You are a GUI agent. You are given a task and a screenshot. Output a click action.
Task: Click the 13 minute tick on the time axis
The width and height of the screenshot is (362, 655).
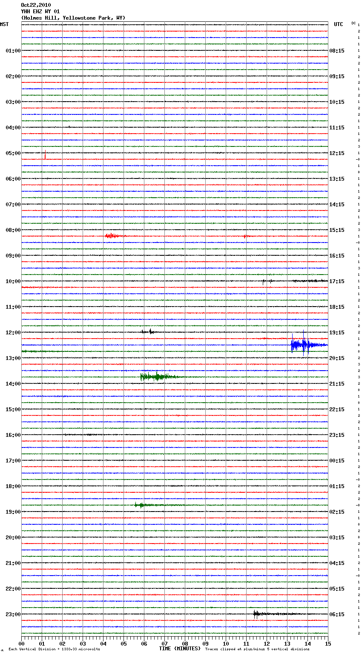[287, 643]
